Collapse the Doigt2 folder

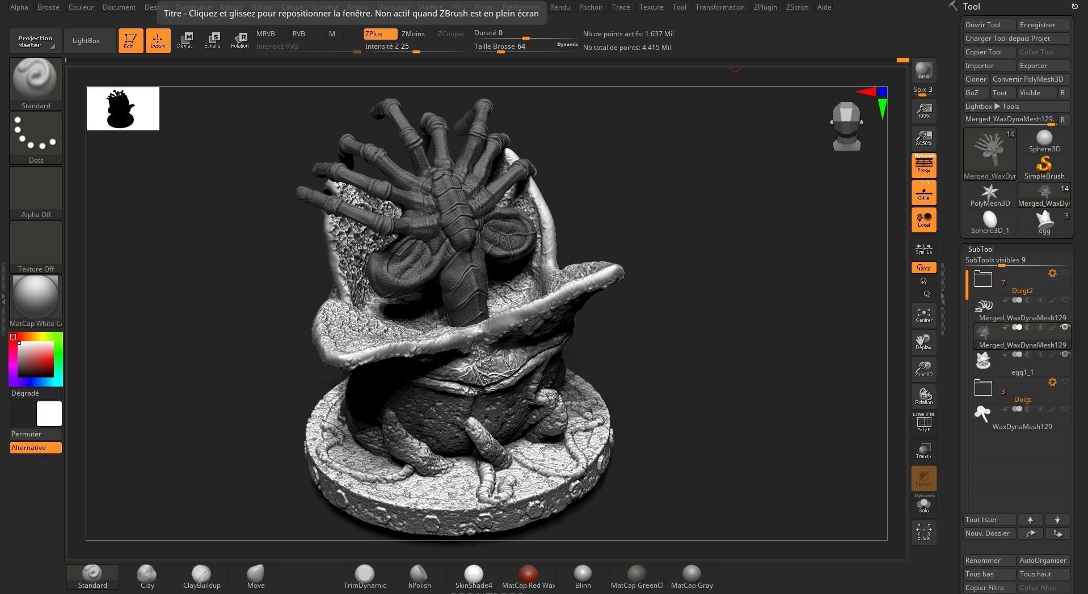(983, 279)
